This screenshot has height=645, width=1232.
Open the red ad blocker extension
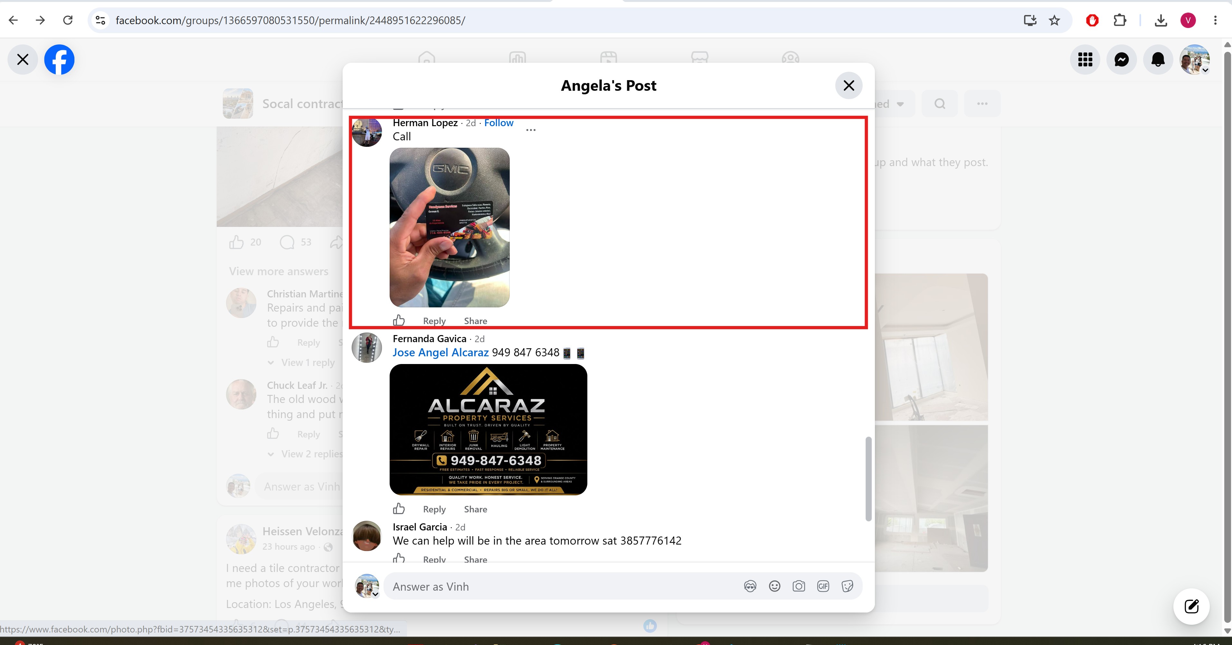click(1092, 20)
